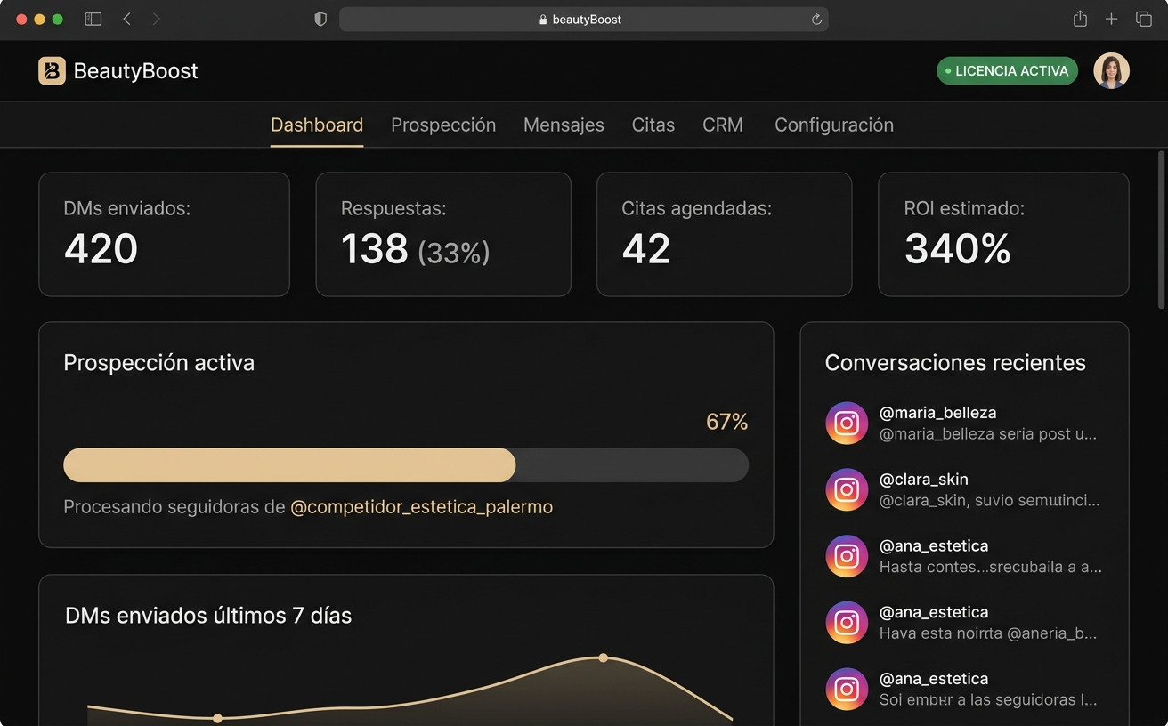The image size is (1168, 726).
Task: Select the 420 DMs enviados value
Action: point(101,249)
